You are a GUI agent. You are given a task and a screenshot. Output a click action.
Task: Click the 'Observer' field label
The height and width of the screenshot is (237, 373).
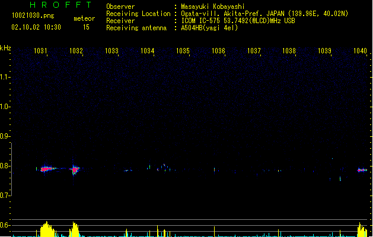pos(120,7)
